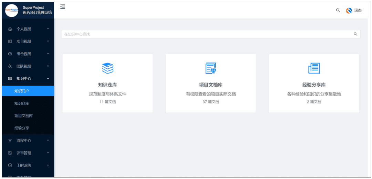Viewport: 372px width, 179px height.
Task: Open the 团队视图 menu label
Action: click(24, 66)
